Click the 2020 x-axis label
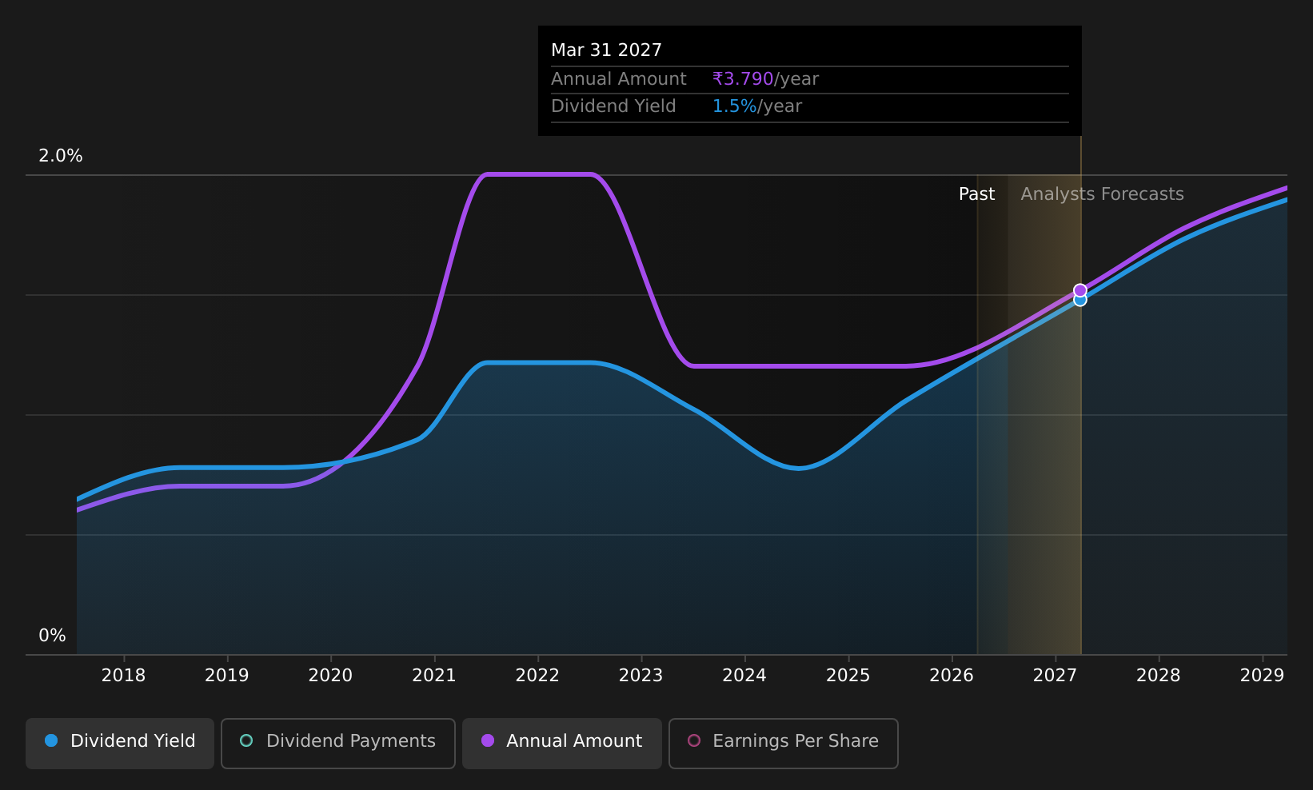Viewport: 1313px width, 790px height. tap(330, 676)
